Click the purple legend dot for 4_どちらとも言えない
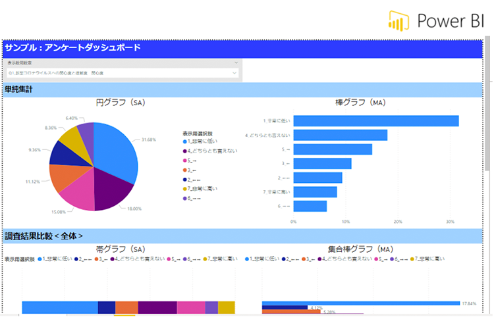The width and height of the screenshot is (494, 325). [x=185, y=151]
